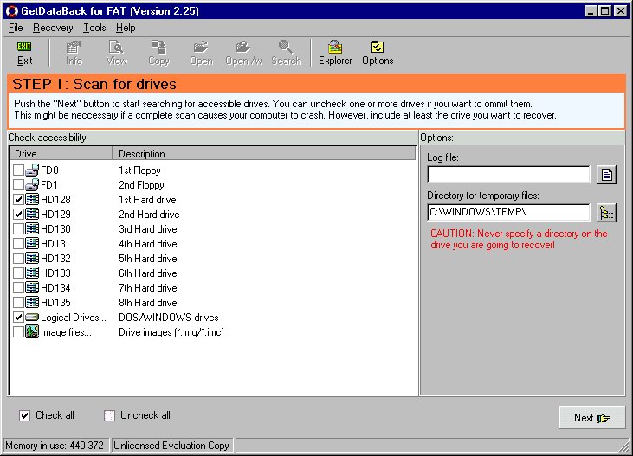Click the log file browse icon
The height and width of the screenshot is (456, 633).
[607, 175]
